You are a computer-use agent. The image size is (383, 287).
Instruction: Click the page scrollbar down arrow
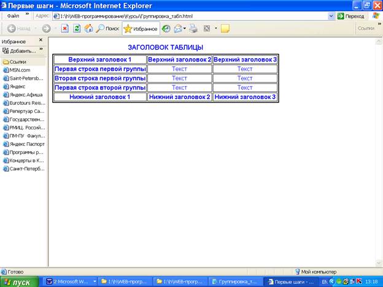pos(379,263)
